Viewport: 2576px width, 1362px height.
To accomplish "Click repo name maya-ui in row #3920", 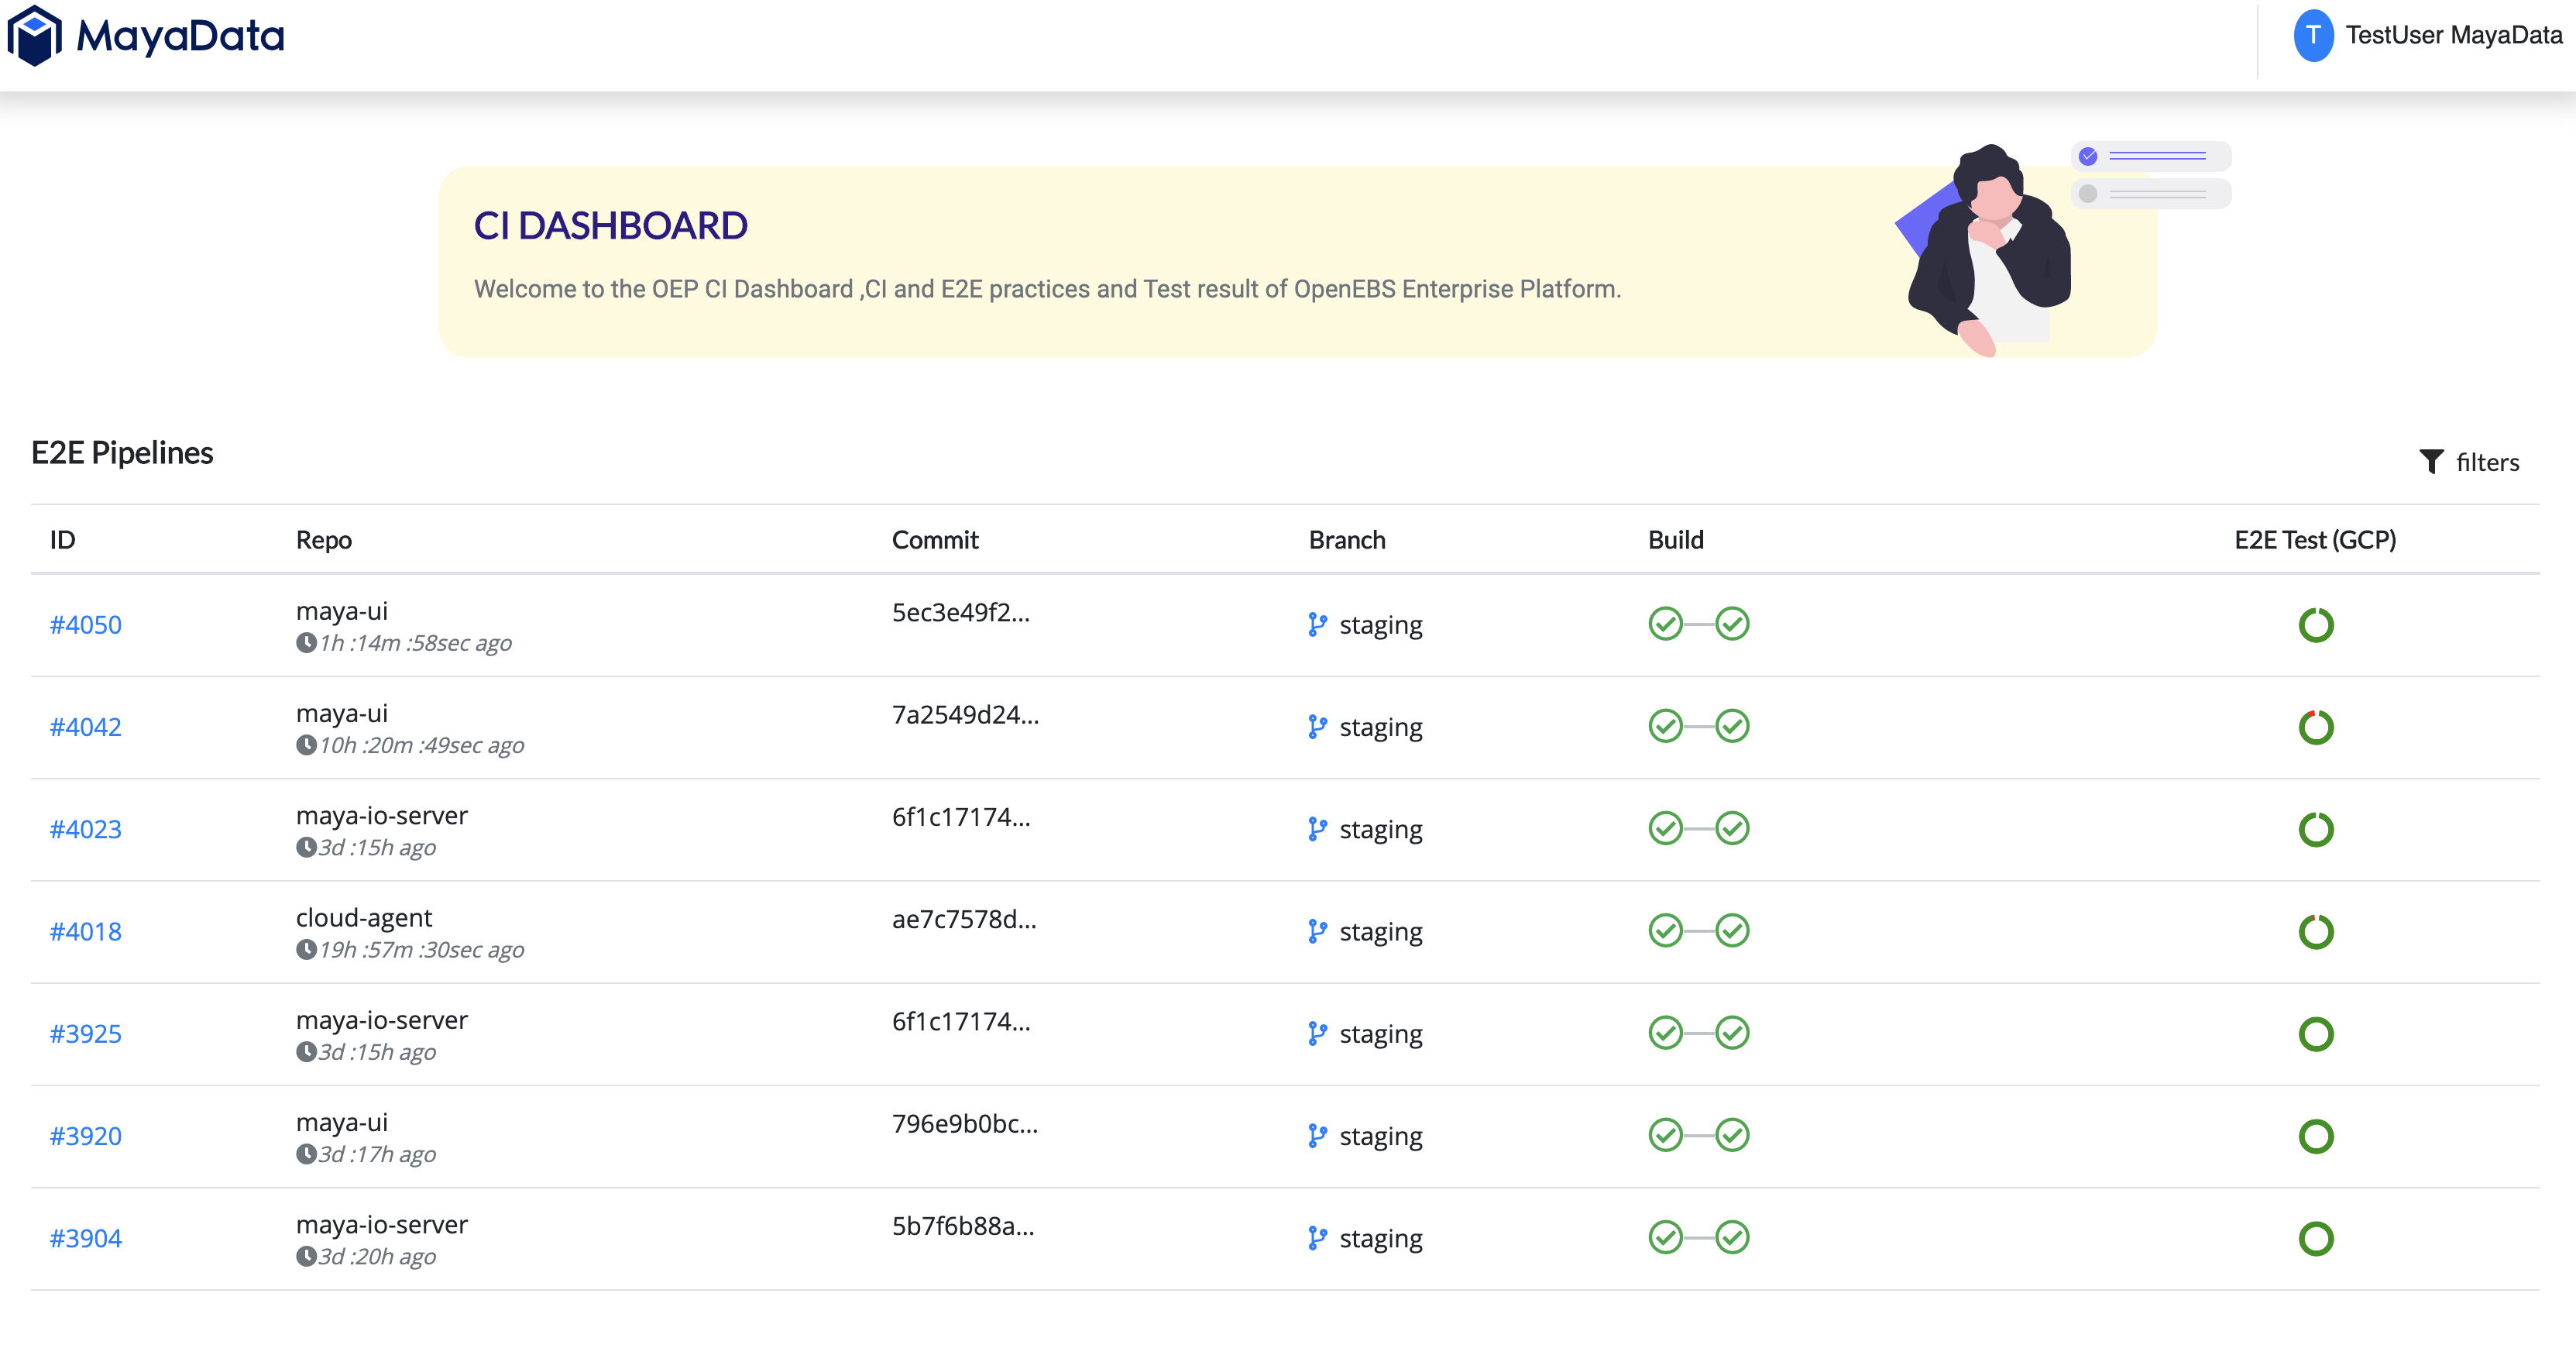I will [x=342, y=1122].
